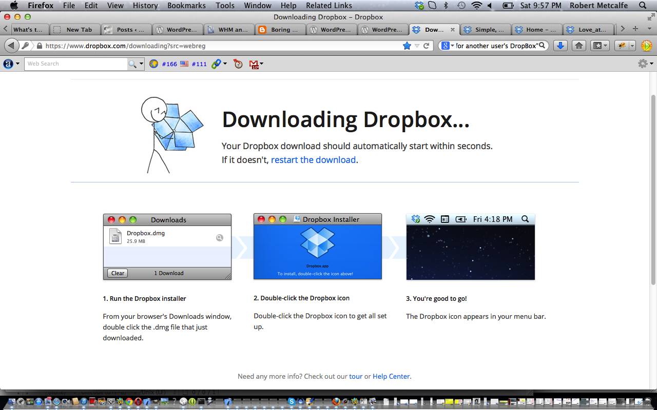Click the chain link toolbar icon

(x=216, y=64)
